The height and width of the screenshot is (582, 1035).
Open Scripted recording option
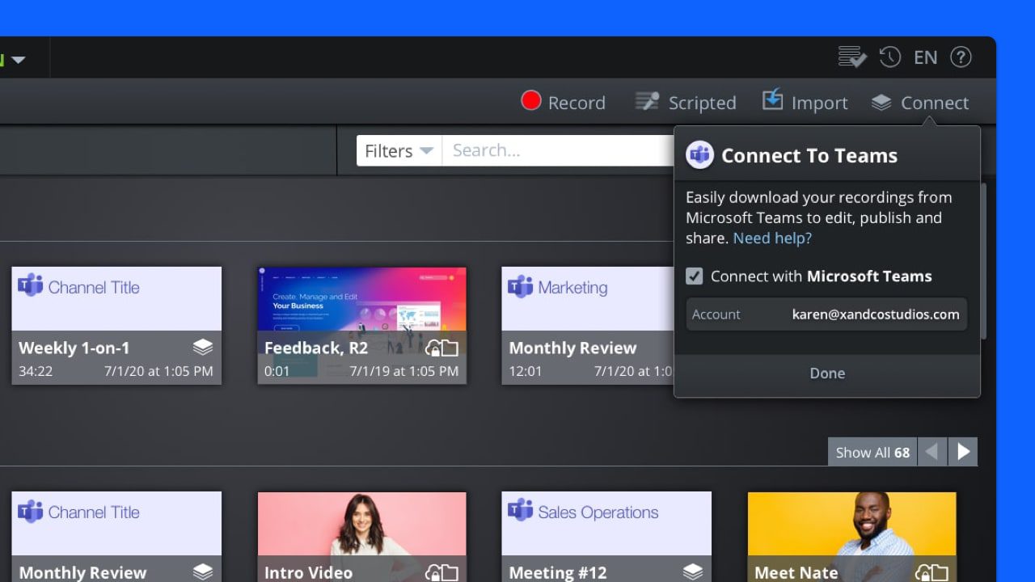[x=685, y=102]
